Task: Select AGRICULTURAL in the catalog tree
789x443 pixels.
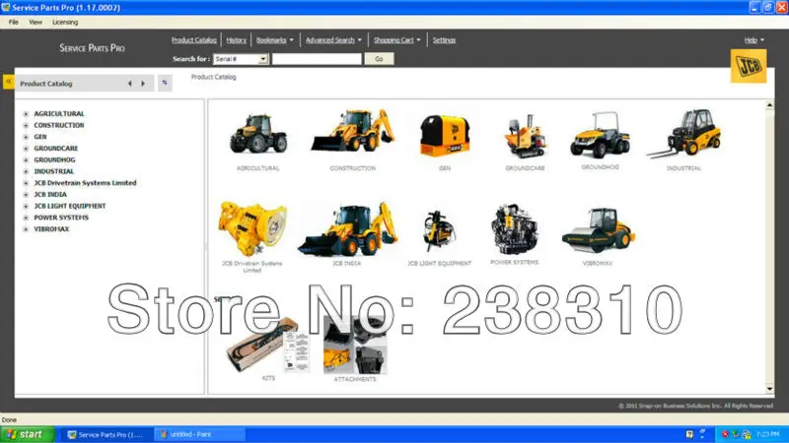Action: pyautogui.click(x=59, y=114)
